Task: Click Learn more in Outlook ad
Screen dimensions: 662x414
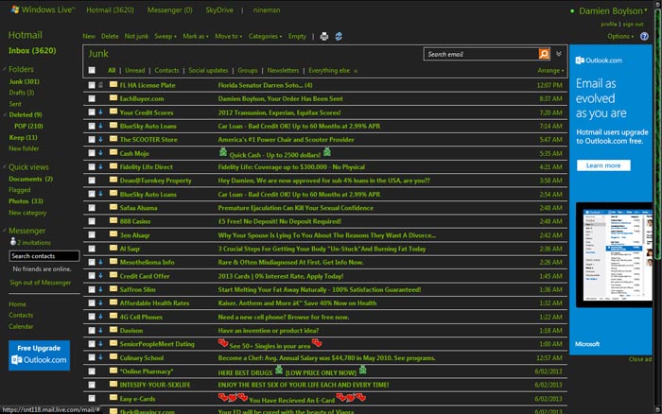Action: (603, 165)
